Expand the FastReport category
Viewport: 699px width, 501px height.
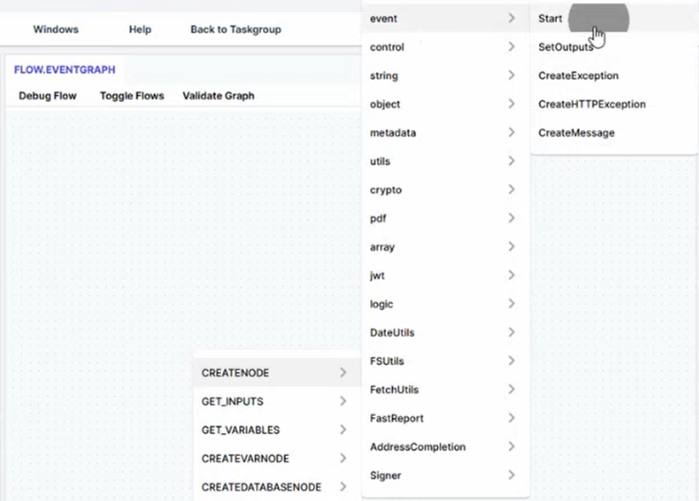click(446, 418)
